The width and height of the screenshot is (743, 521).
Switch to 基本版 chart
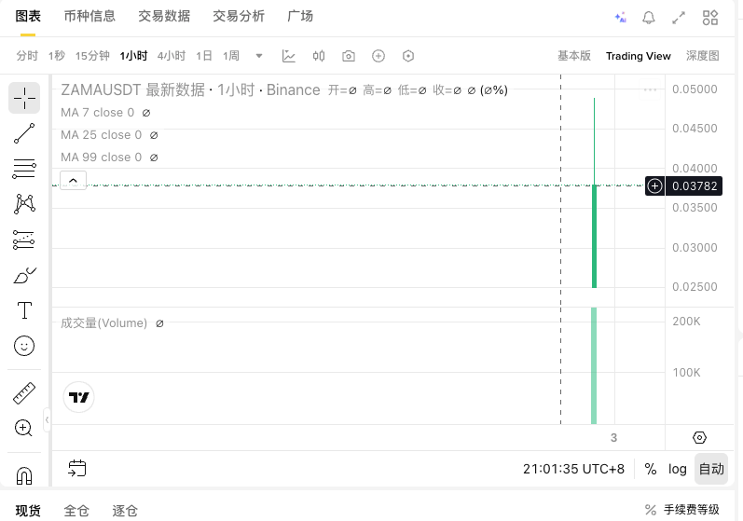(x=574, y=56)
